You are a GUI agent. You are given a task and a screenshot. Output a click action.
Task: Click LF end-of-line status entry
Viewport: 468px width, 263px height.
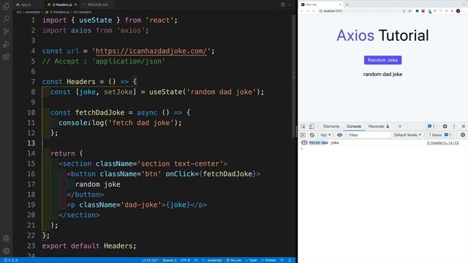196,260
